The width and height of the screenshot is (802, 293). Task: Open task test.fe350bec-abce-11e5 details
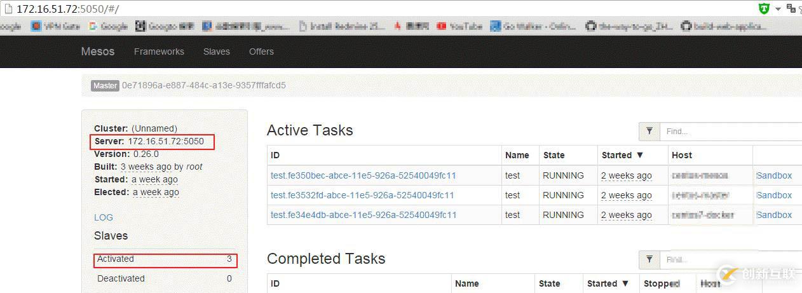point(364,175)
